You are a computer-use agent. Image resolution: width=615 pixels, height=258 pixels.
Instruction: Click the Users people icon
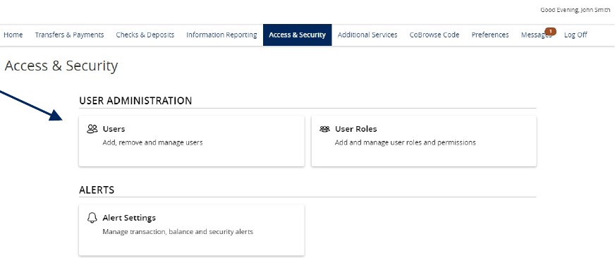point(92,129)
